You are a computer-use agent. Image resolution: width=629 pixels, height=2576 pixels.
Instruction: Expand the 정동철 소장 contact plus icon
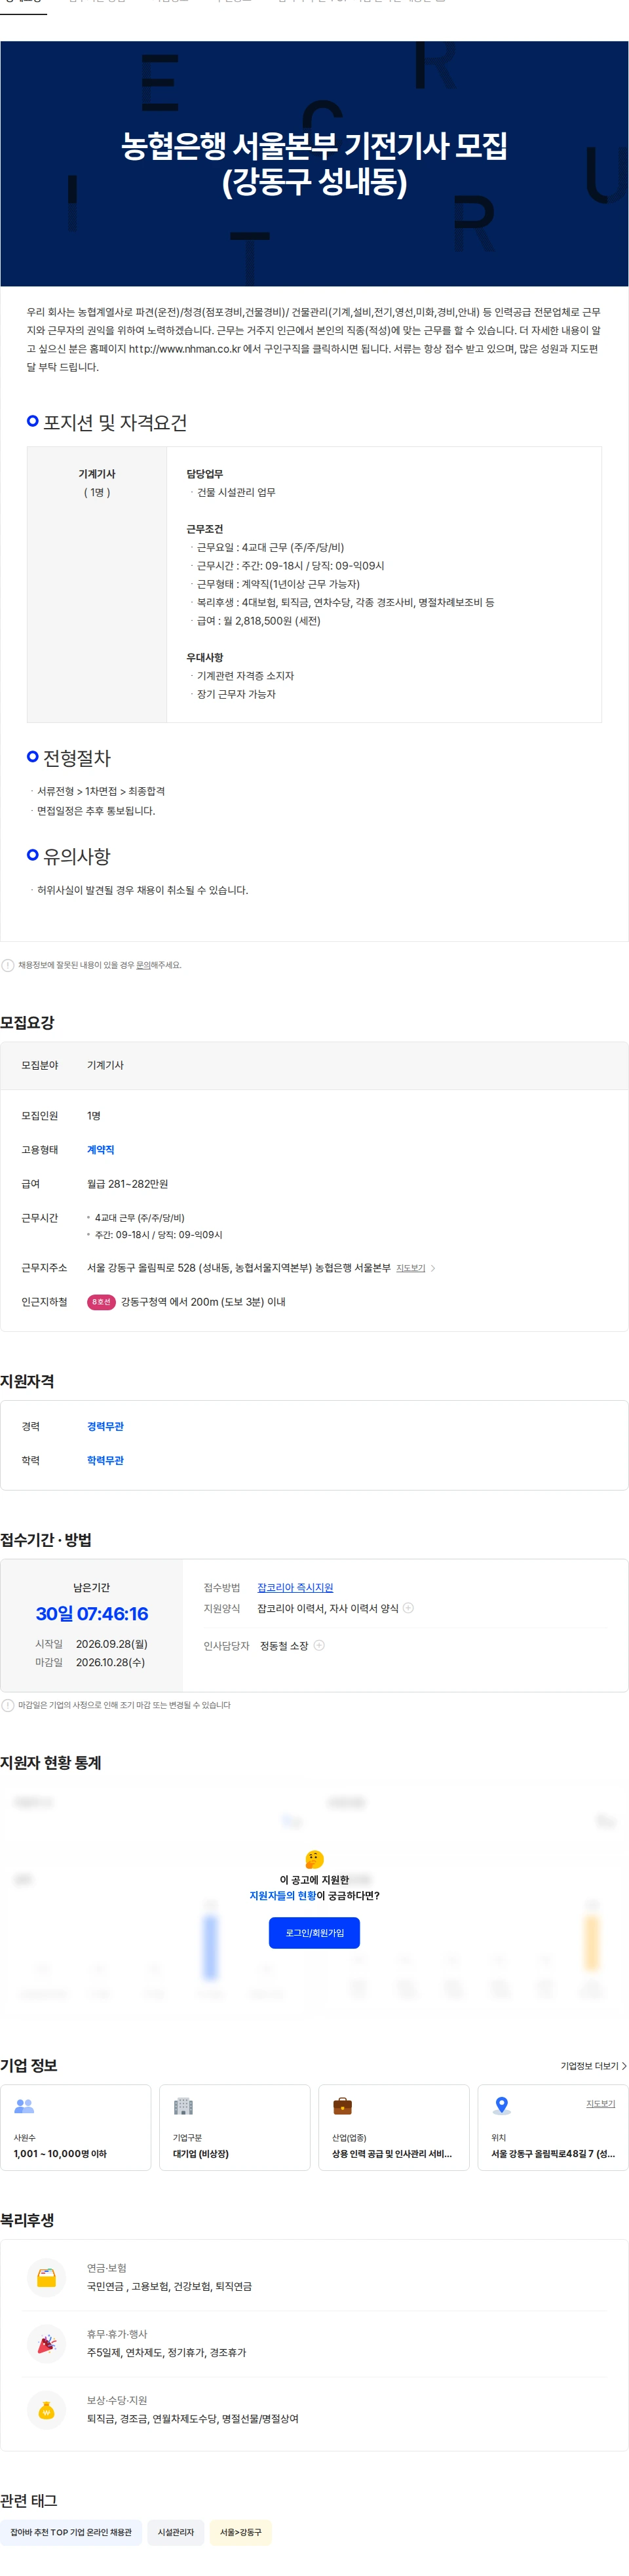coord(319,1645)
